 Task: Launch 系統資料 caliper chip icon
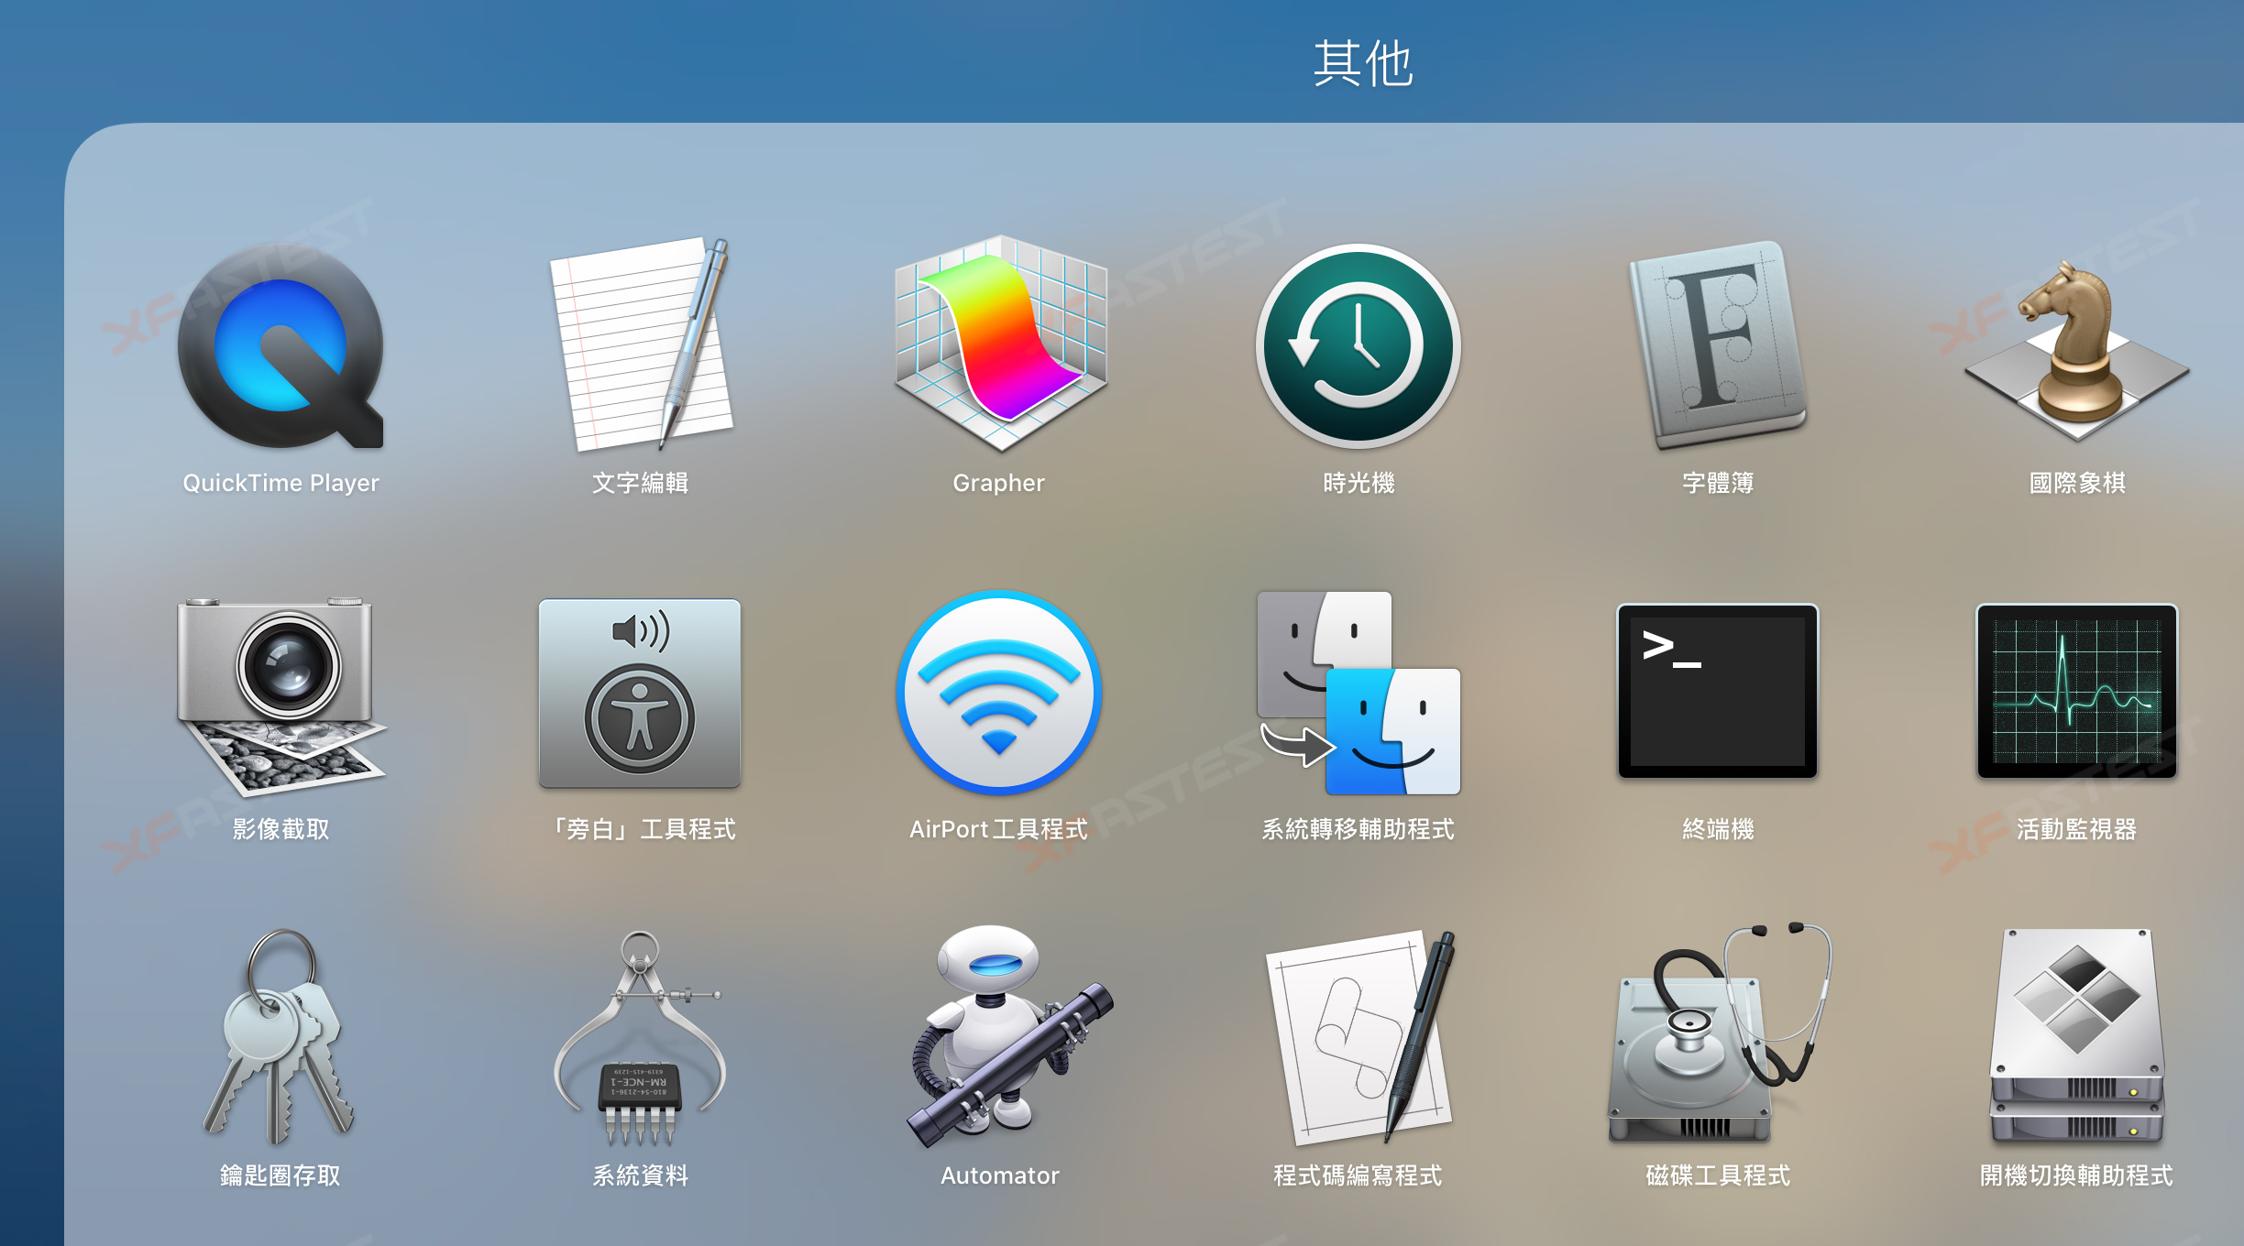(x=640, y=1039)
